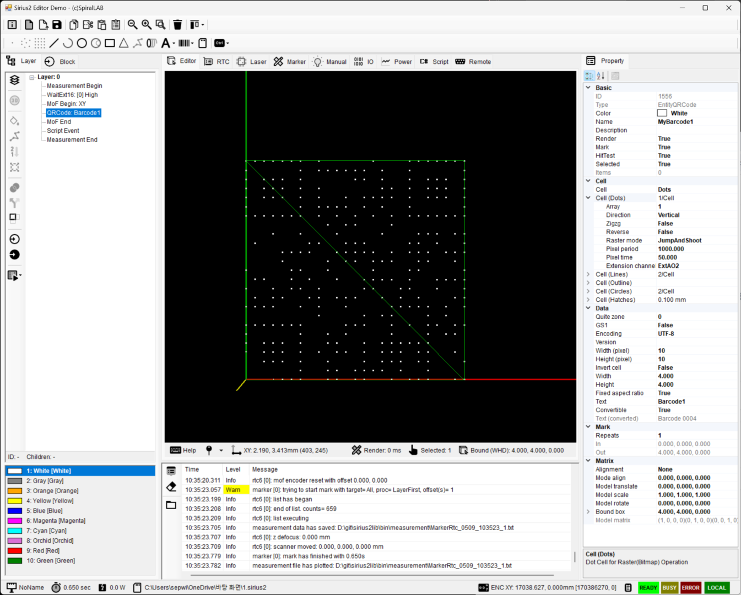Select the rectangle drawing tool
The width and height of the screenshot is (741, 595).
(110, 43)
